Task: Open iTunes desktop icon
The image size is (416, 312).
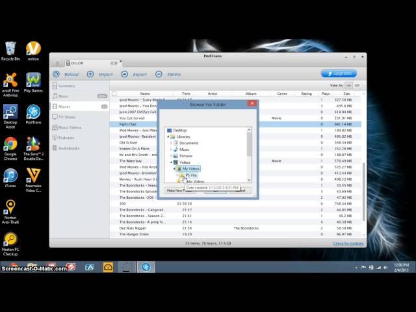Action: click(x=10, y=178)
